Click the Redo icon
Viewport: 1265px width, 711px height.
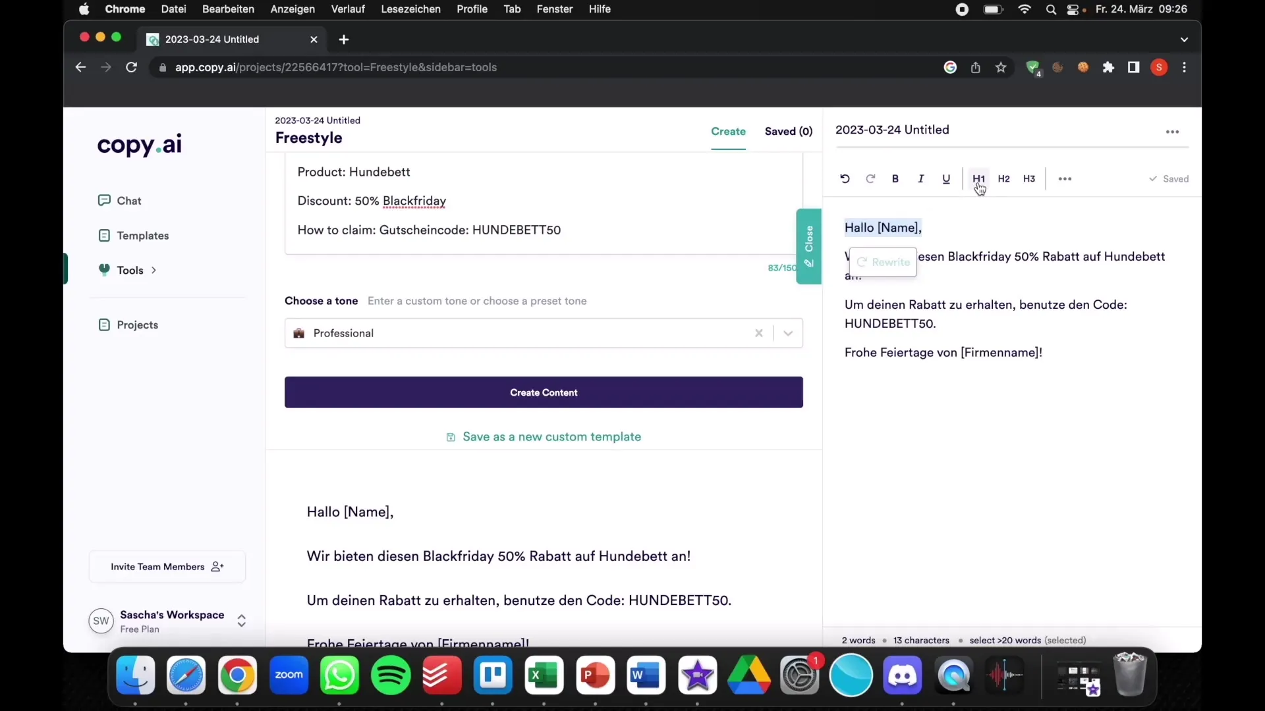click(870, 179)
